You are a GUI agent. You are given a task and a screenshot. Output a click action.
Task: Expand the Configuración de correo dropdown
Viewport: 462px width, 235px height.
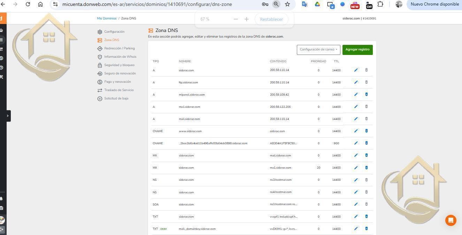pos(318,50)
